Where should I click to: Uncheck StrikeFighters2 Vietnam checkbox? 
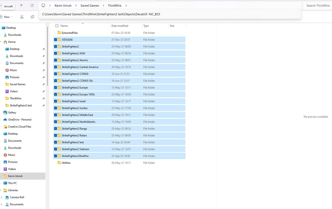tap(55, 149)
